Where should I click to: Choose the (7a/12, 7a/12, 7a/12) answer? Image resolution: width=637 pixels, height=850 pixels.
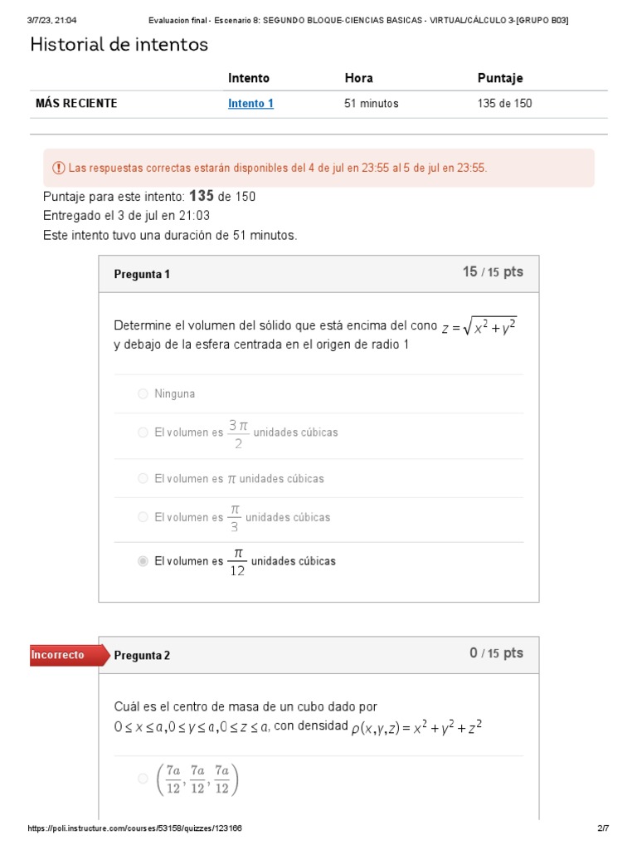143,779
